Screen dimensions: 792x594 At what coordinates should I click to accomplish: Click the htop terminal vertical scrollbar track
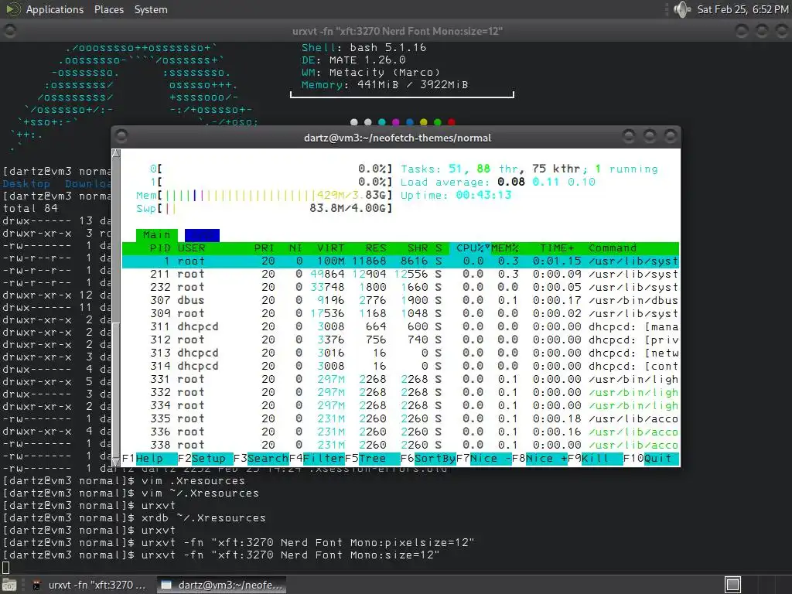[x=116, y=308]
